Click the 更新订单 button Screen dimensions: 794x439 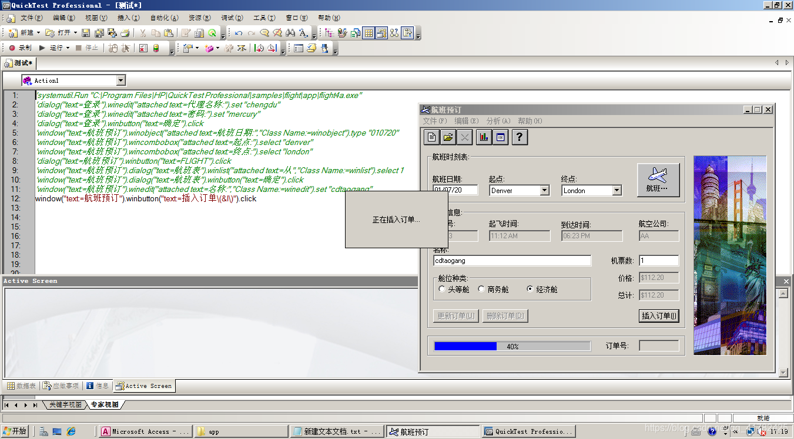pos(455,316)
